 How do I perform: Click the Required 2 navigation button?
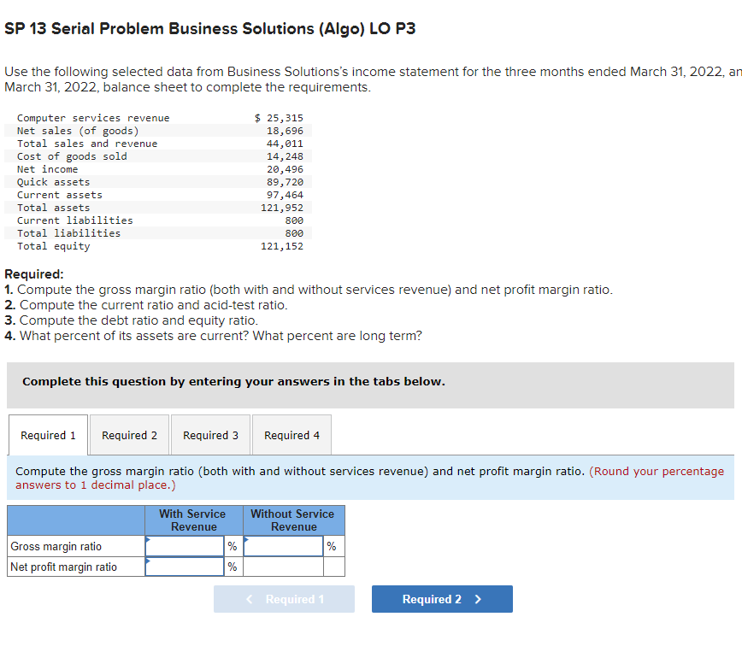(x=442, y=599)
